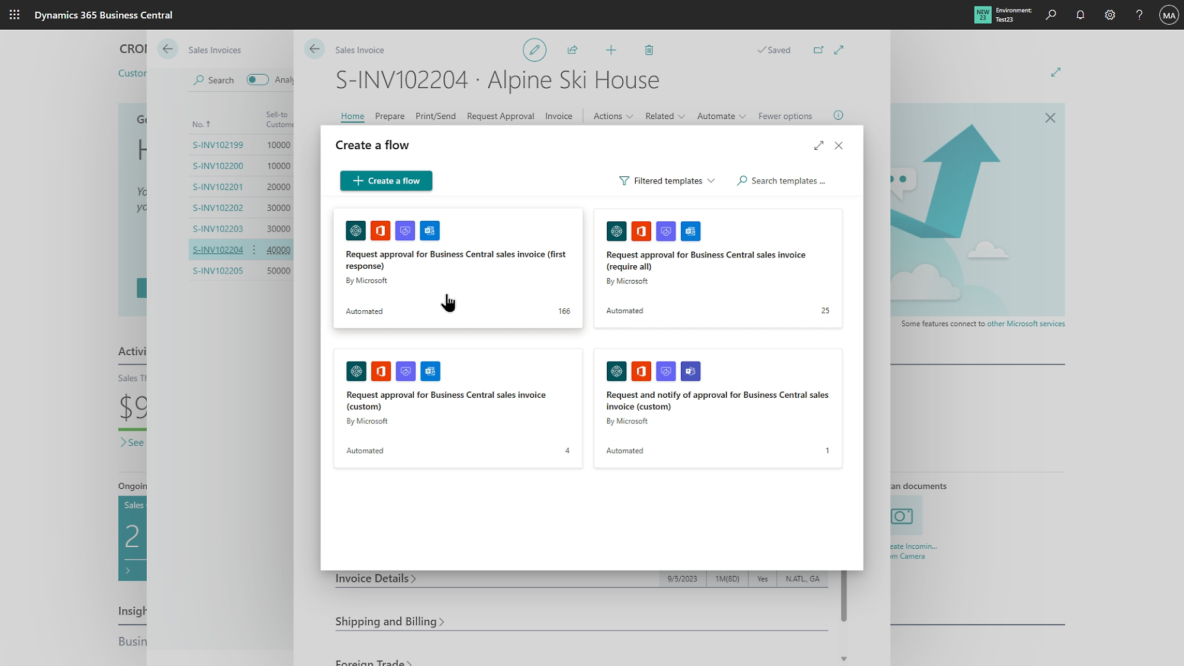Toggle the Analyze mode switch

258,80
